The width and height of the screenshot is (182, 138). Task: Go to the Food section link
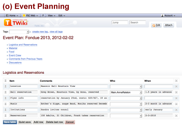coord(12,52)
